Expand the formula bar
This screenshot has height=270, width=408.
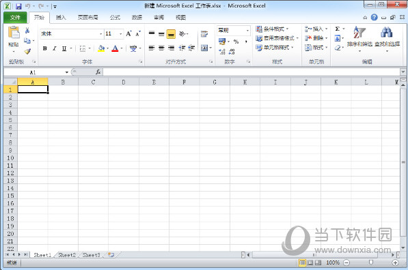tap(403, 72)
